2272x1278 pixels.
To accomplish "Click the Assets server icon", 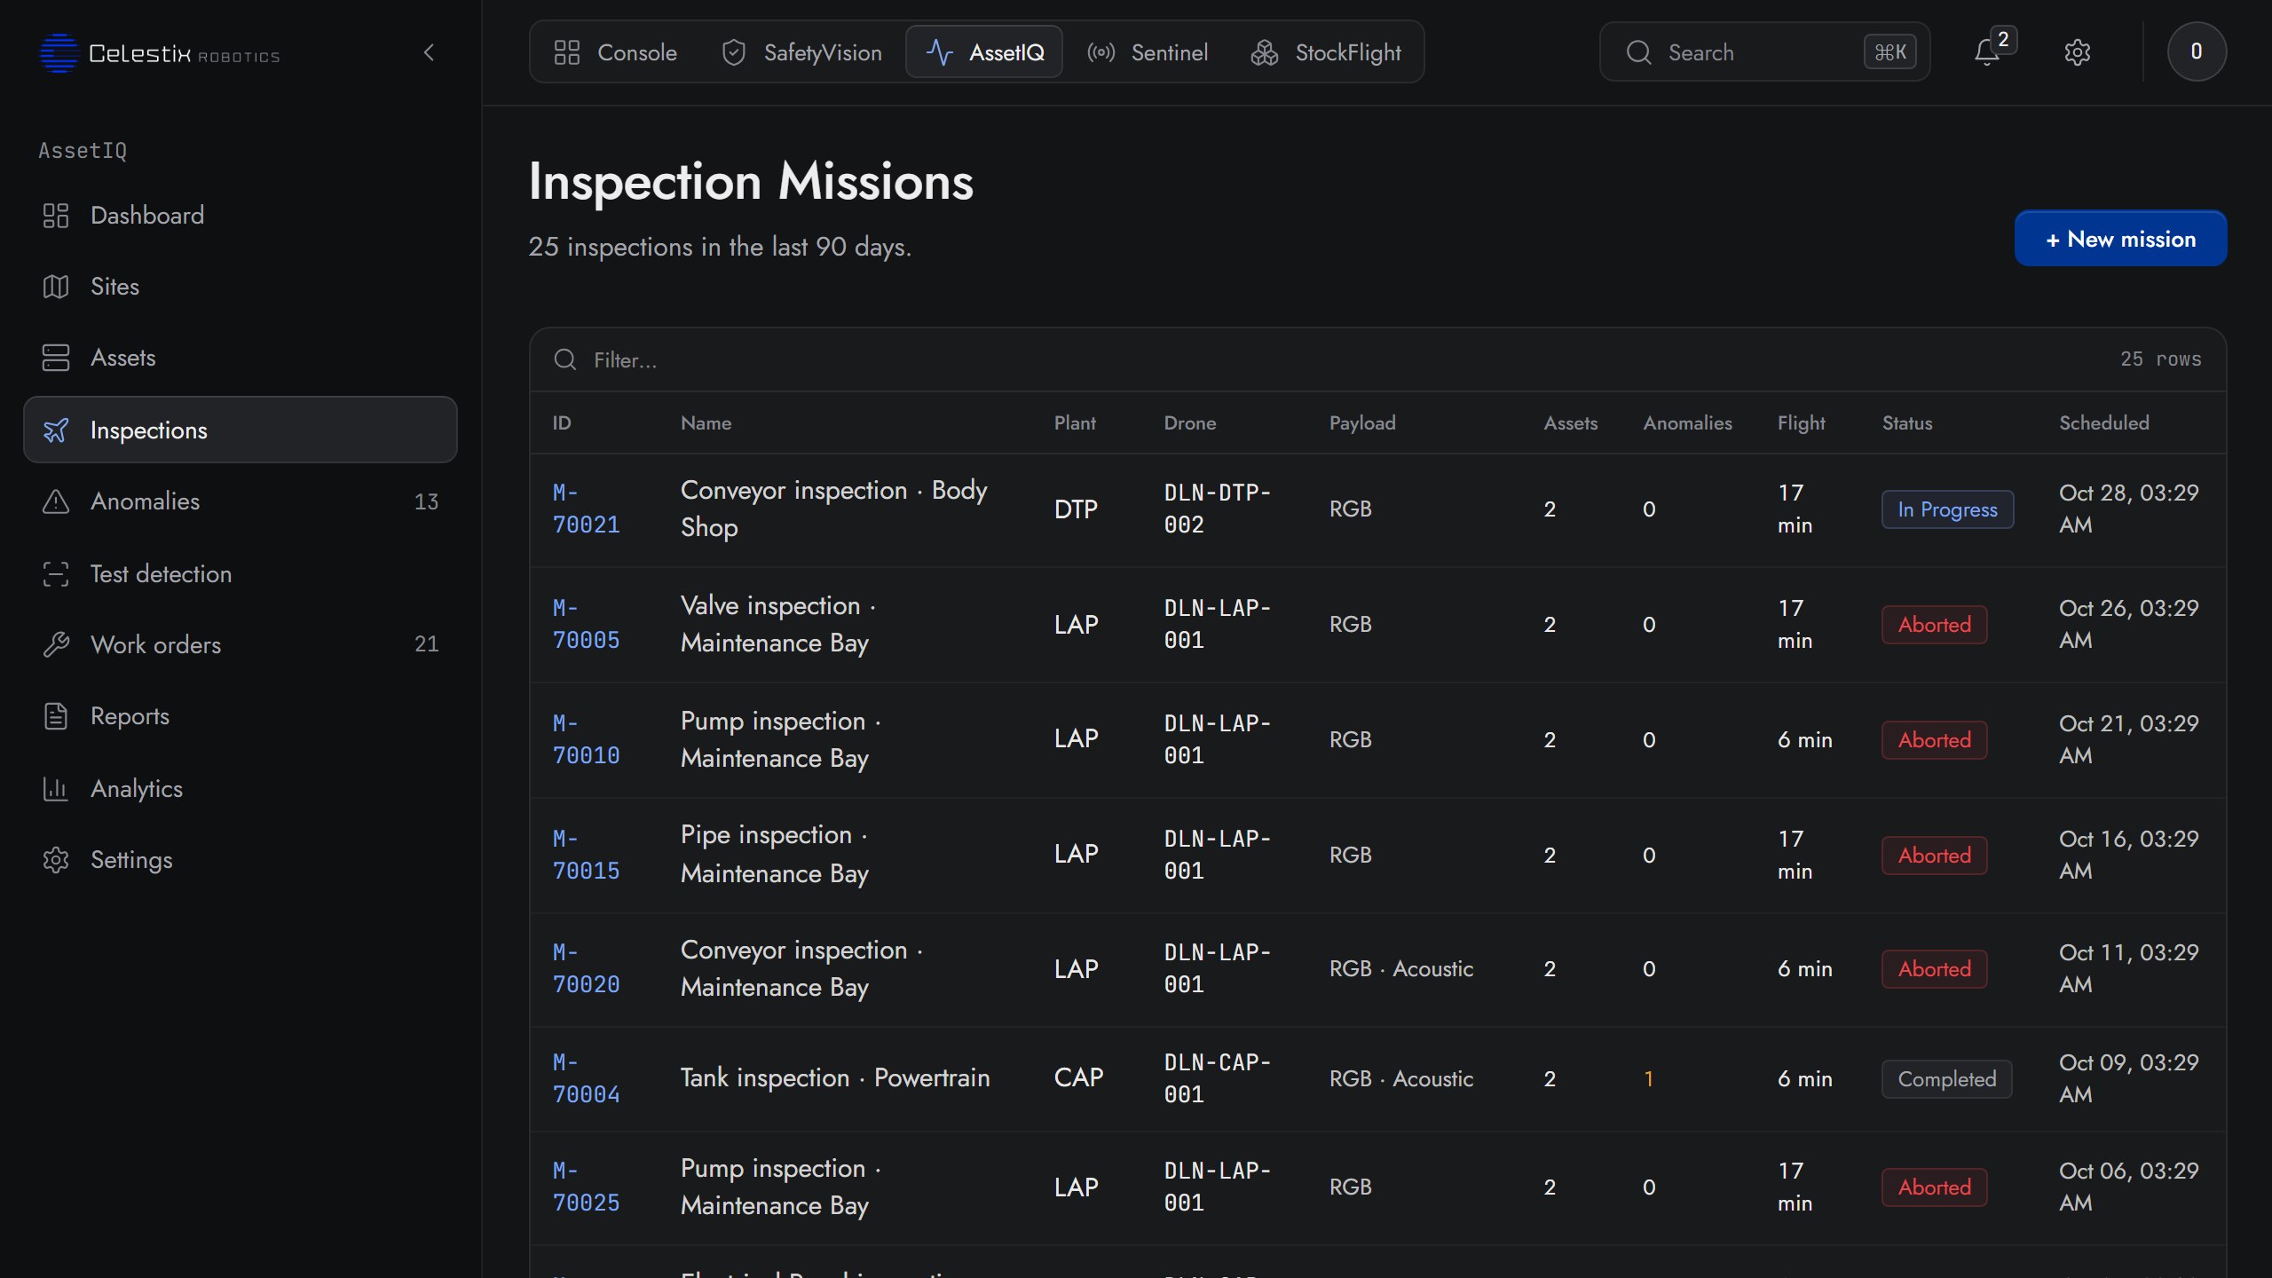I will pos(56,358).
